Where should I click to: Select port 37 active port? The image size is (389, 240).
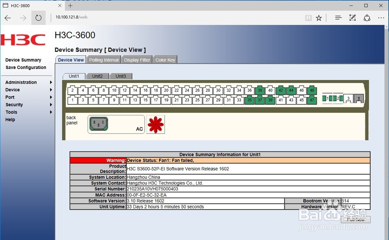coord(260,100)
